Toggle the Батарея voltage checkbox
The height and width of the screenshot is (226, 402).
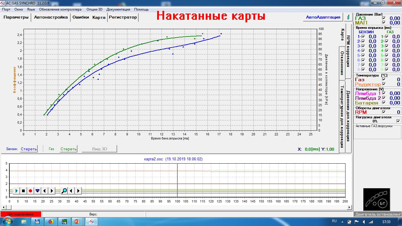pos(384,103)
